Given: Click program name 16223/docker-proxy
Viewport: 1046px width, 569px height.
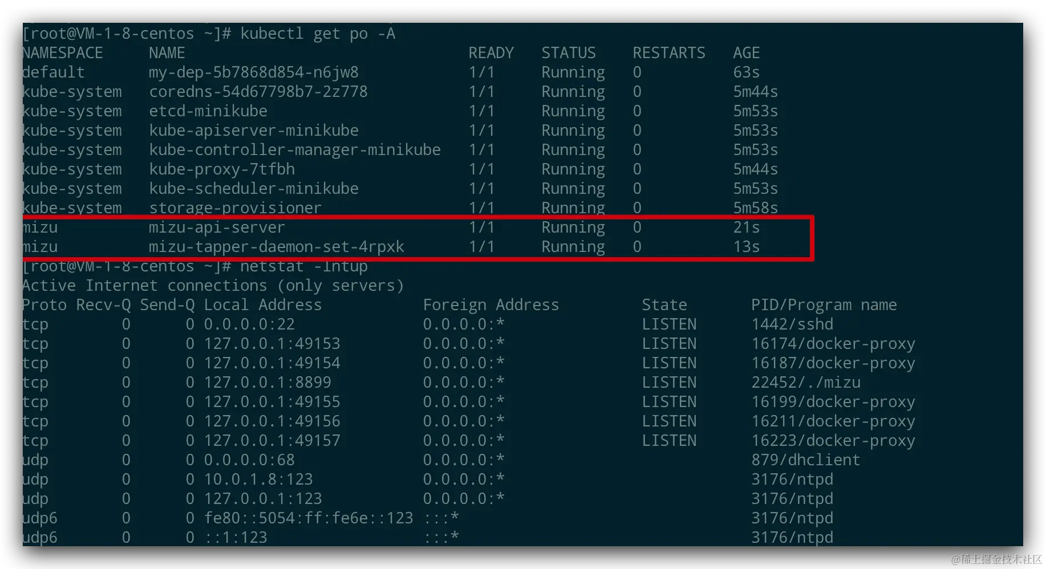Looking at the screenshot, I should [833, 441].
